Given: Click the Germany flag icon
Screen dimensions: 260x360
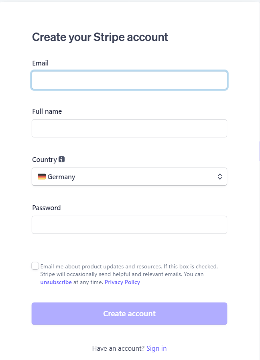Looking at the screenshot, I should tap(42, 176).
